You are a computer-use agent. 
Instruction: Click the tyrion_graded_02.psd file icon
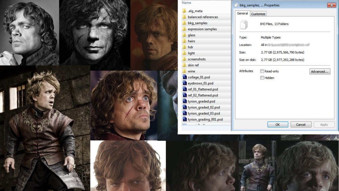[x=185, y=108]
